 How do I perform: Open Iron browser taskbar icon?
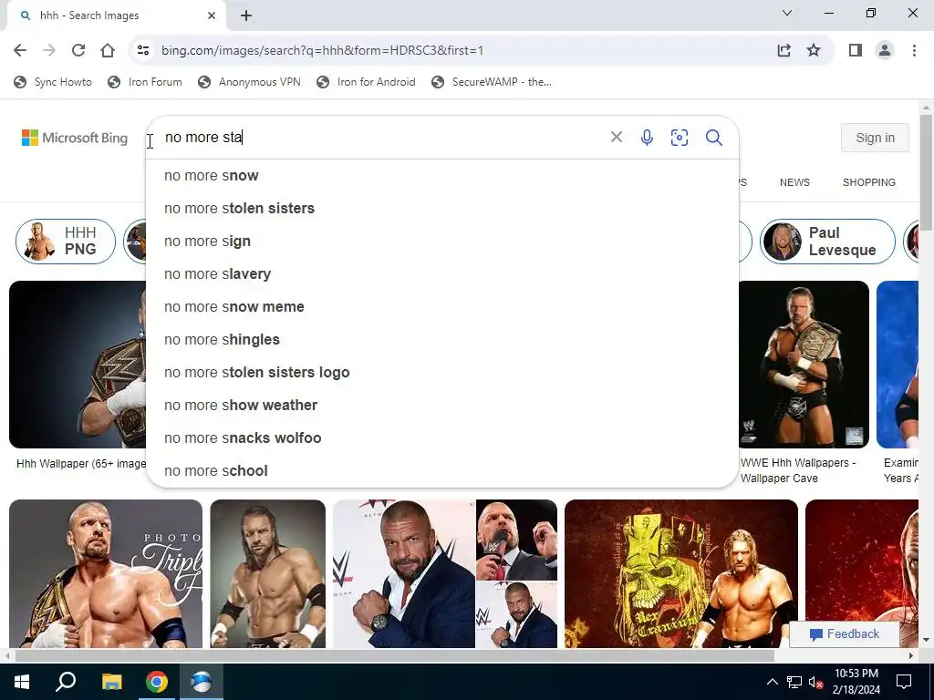pos(202,682)
